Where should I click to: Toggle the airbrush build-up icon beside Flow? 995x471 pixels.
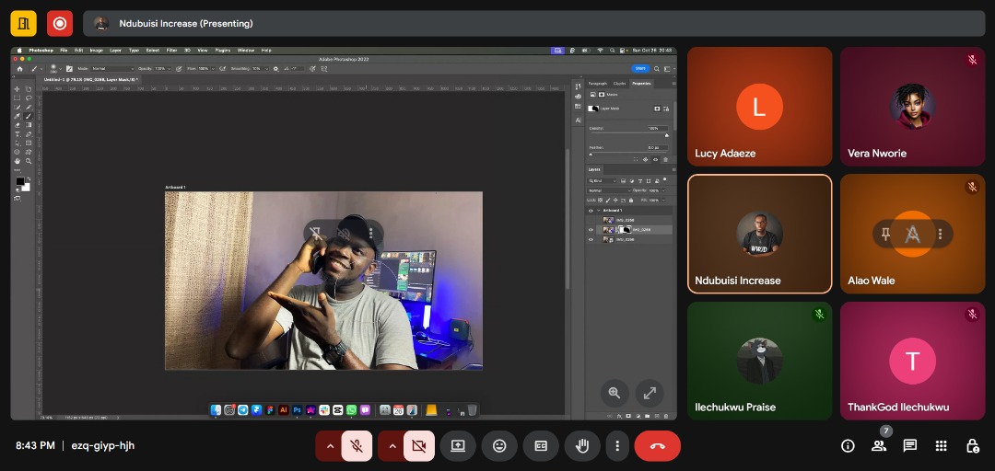223,68
